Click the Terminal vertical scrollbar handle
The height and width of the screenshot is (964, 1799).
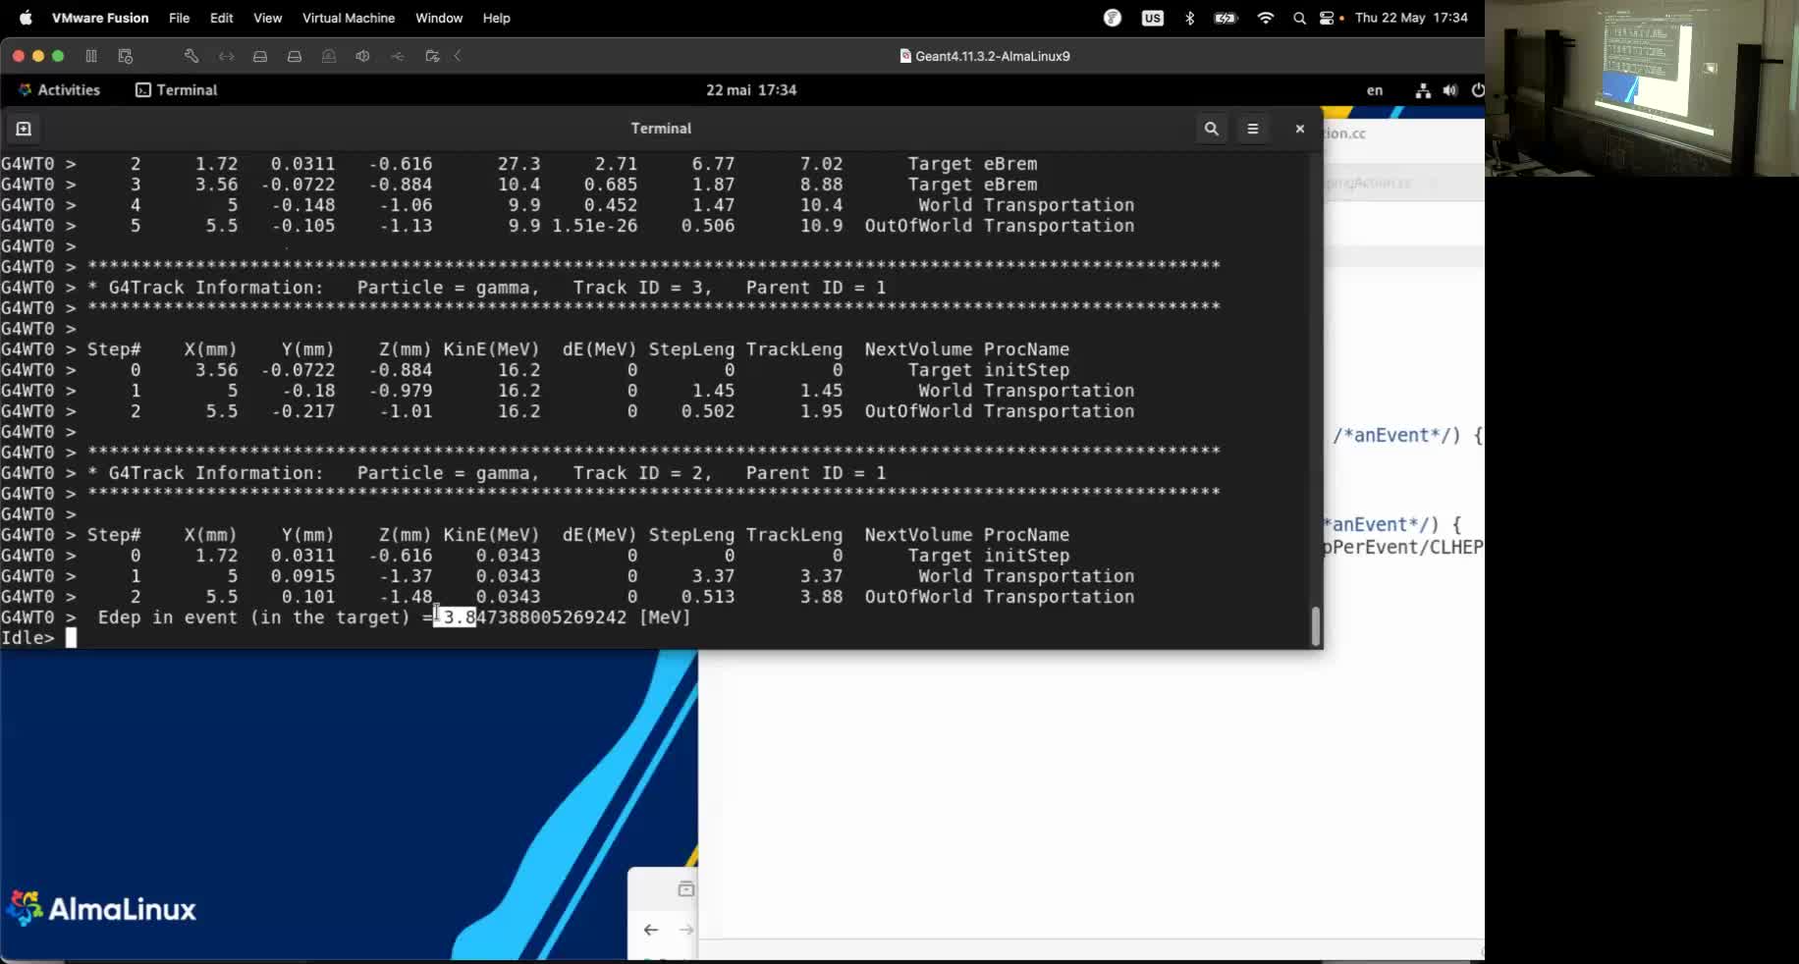(1315, 625)
